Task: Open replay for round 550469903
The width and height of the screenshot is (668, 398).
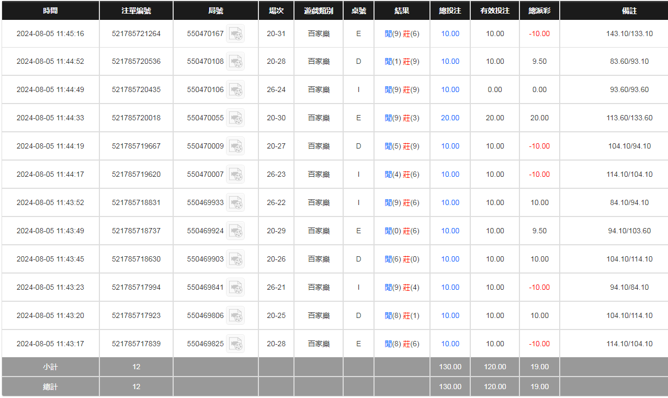Action: click(x=235, y=259)
